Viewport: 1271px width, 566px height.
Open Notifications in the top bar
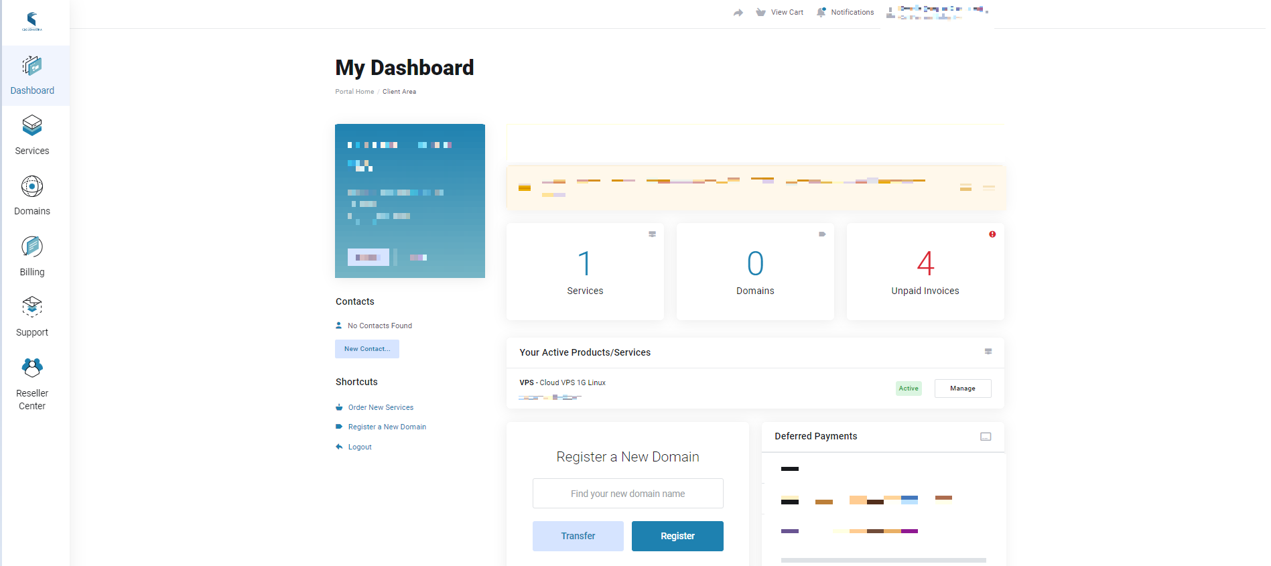pos(845,12)
